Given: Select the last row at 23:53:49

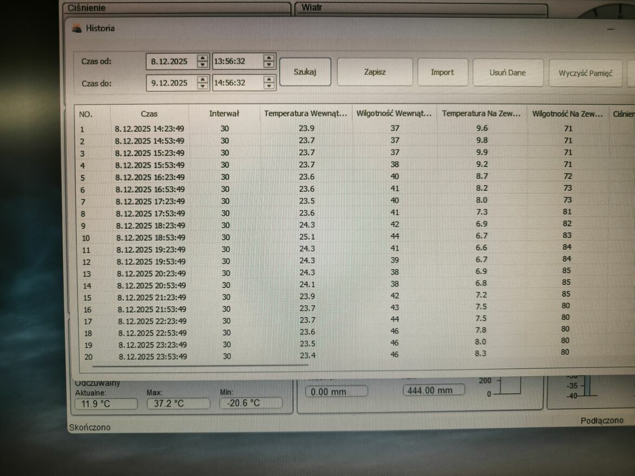Looking at the screenshot, I should [x=153, y=356].
